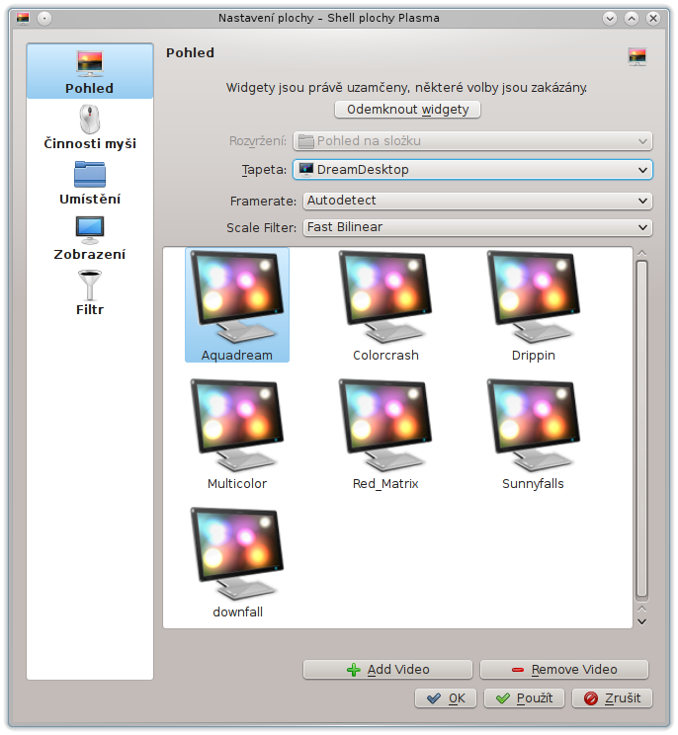Image resolution: width=678 pixels, height=735 pixels.
Task: Select the Aquadream video wallpaper
Action: [x=237, y=305]
